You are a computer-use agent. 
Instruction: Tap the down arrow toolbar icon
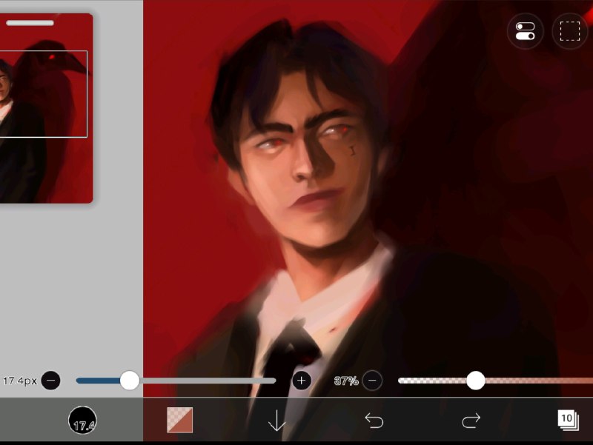tap(276, 421)
